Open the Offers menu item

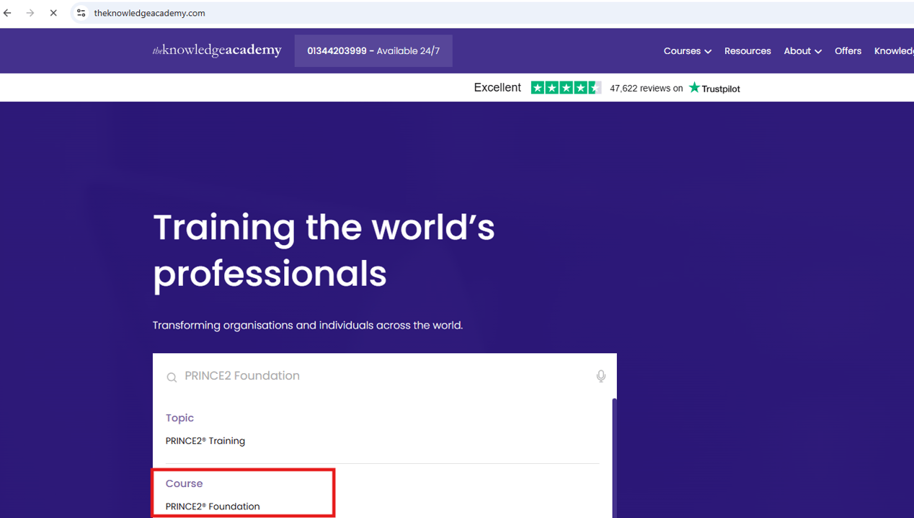(x=848, y=51)
